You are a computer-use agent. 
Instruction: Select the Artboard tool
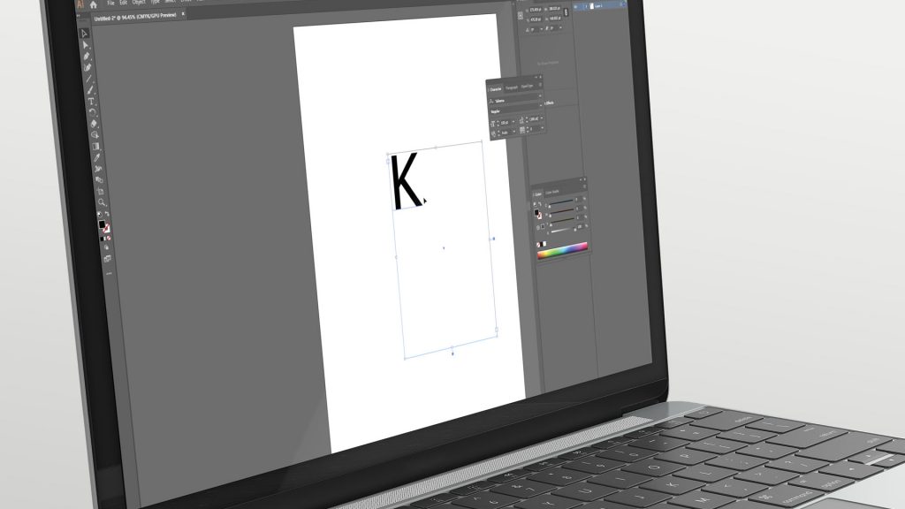coord(101,191)
